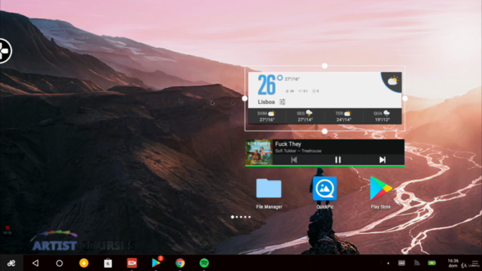Viewport: 482px width, 271px height.
Task: Click the right resize handle of weather widget
Action: click(405, 99)
